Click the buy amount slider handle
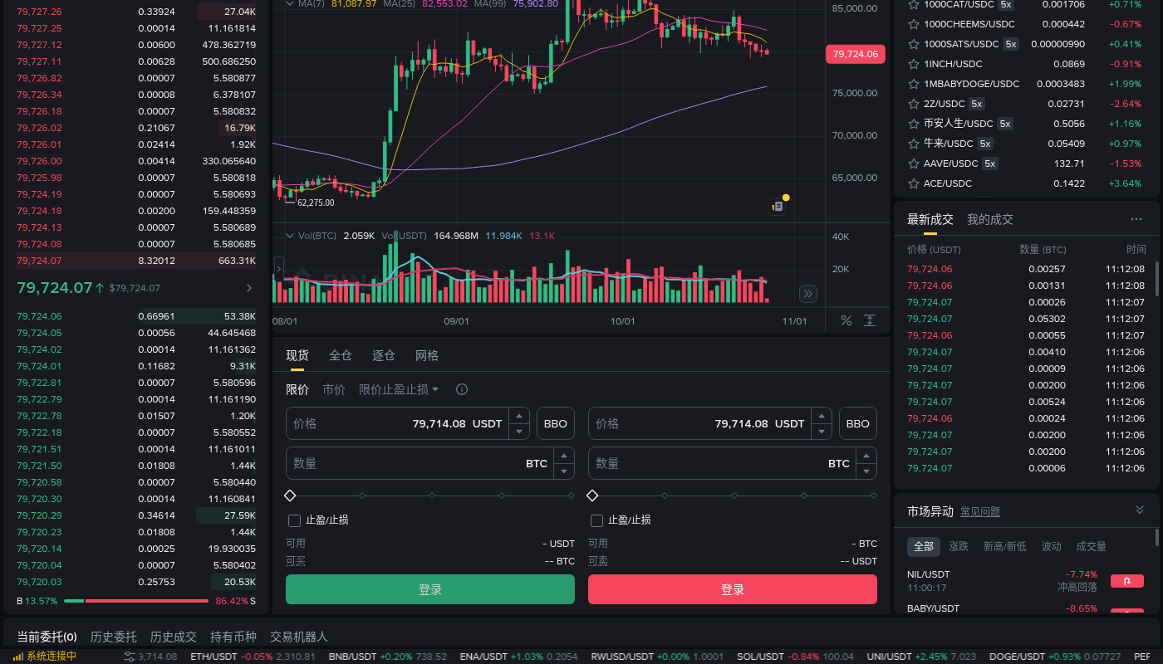 click(x=290, y=496)
